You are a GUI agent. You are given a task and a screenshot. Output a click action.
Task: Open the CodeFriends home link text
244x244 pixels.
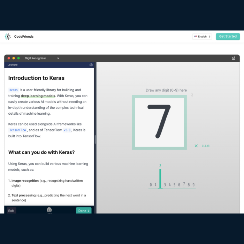coord(24,37)
